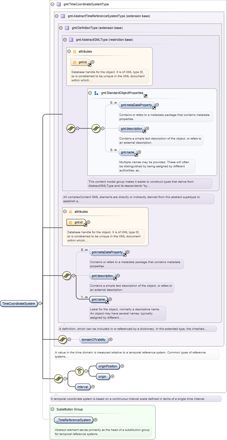Expand the domainOfValidity element
Viewport: 227px width, 440px height.
click(111, 340)
